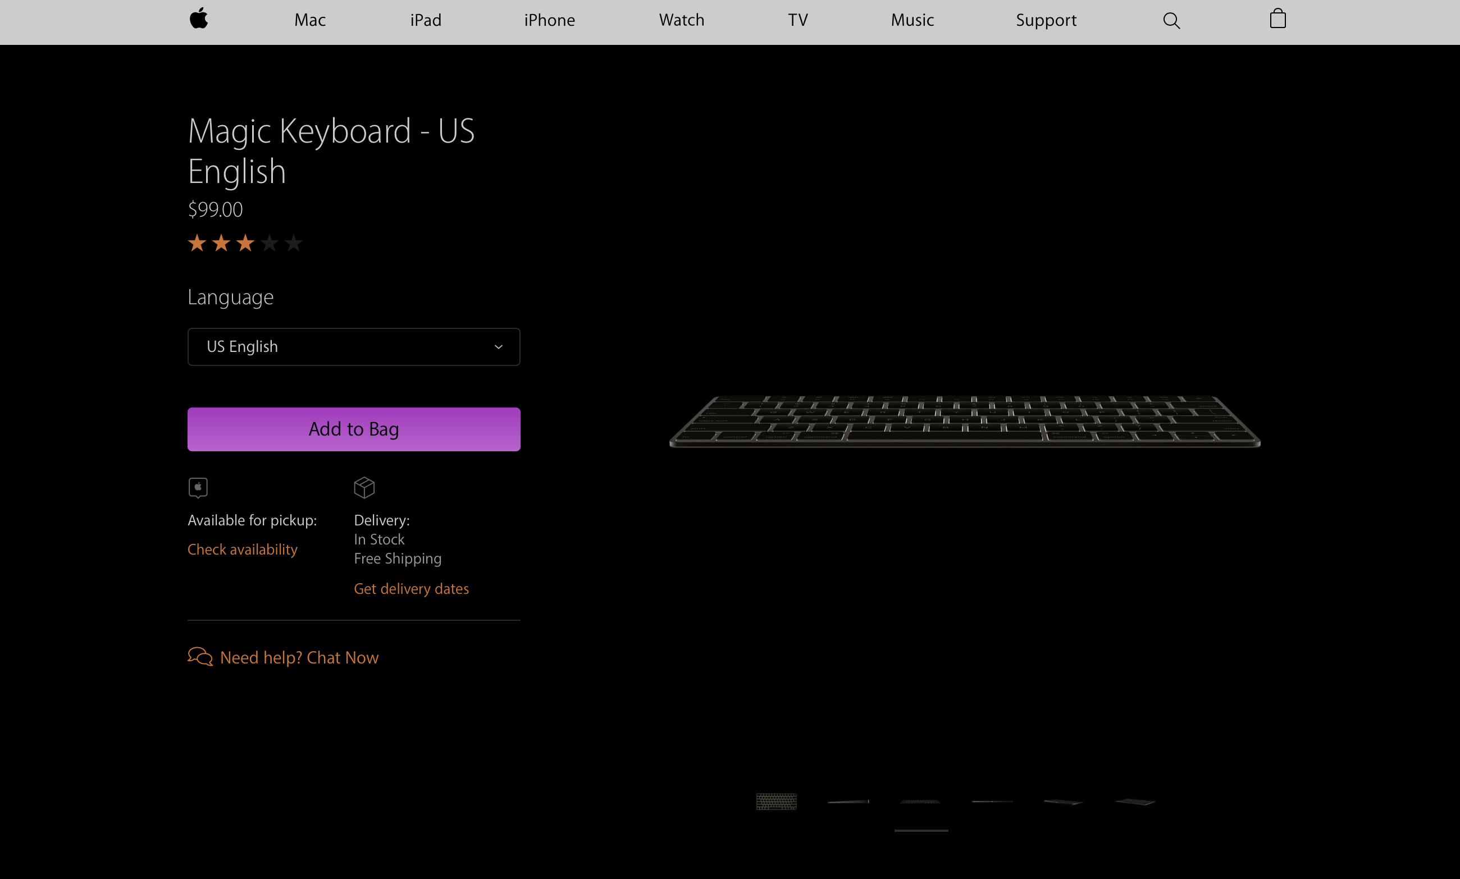The width and height of the screenshot is (1460, 879).
Task: Open the shopping bag icon
Action: 1277,19
